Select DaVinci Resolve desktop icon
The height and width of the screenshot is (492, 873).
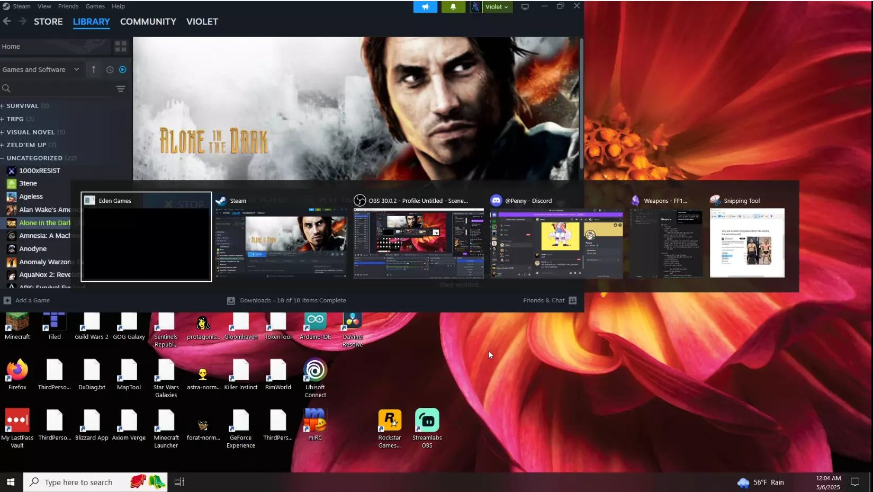353,329
